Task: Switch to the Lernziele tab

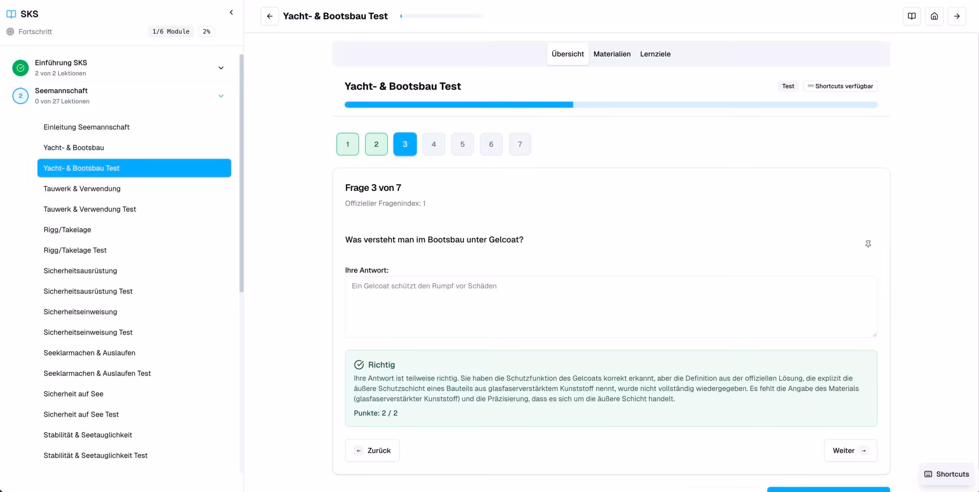Action: [655, 54]
